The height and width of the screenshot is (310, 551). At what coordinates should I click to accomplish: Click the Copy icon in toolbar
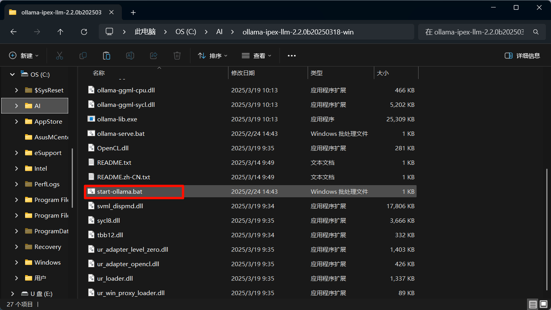click(83, 56)
